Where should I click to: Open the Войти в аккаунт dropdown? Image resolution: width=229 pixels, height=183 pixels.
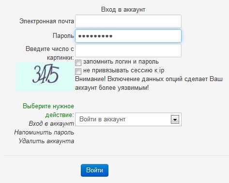pos(128,119)
